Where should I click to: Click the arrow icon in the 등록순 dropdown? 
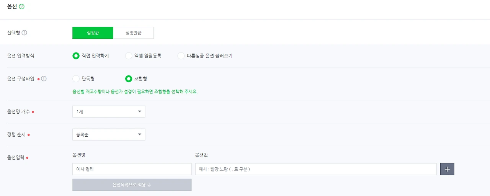(x=139, y=134)
